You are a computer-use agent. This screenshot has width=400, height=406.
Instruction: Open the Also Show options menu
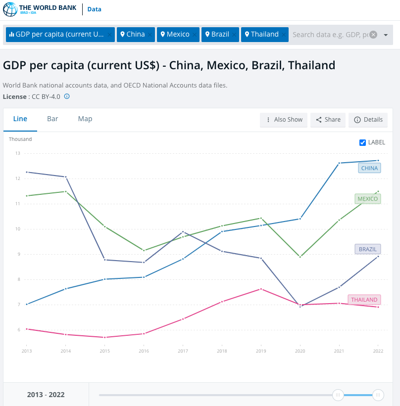tap(284, 120)
